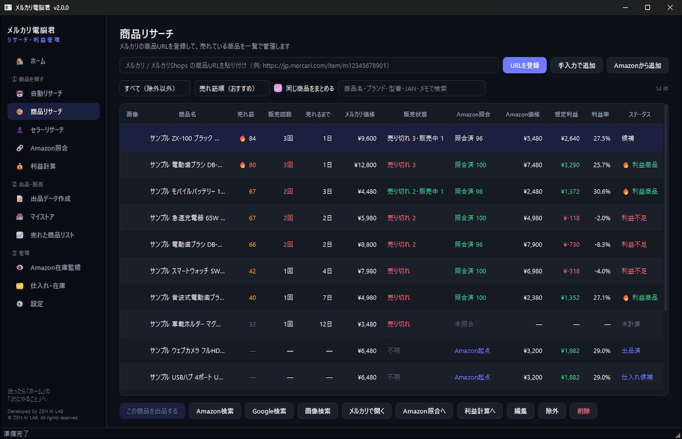Click the mercari URL paste input field
Screen dimensions: 682x439
tap(309, 65)
